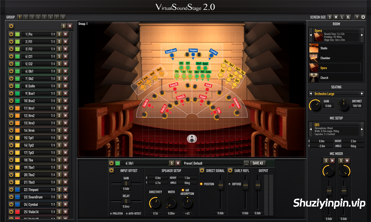The width and height of the screenshot is (371, 222).
Task: Choose Chamber room from list
Action: tap(335, 58)
